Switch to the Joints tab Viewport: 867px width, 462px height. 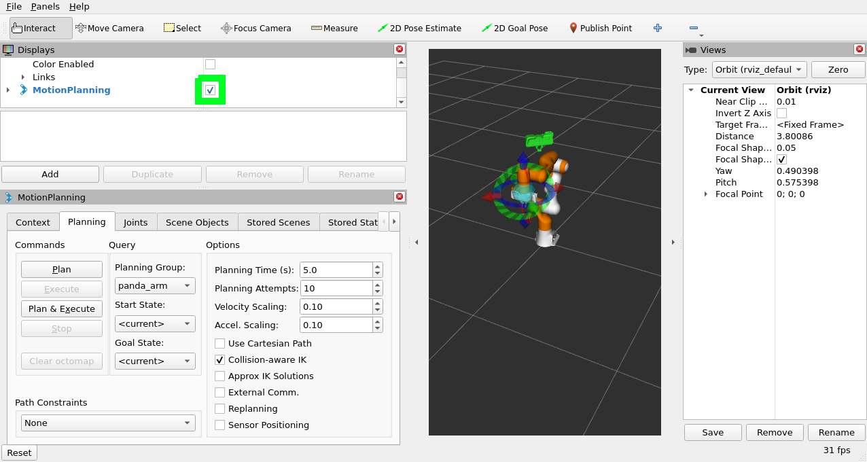136,222
